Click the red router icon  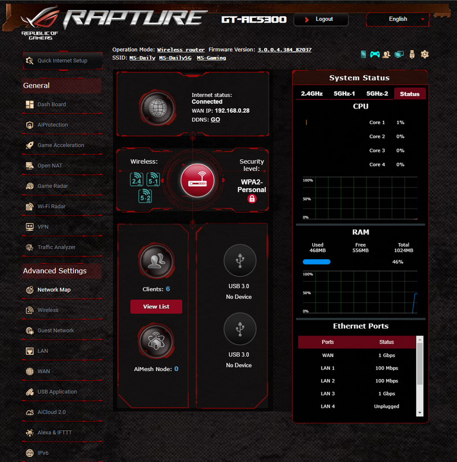197,180
